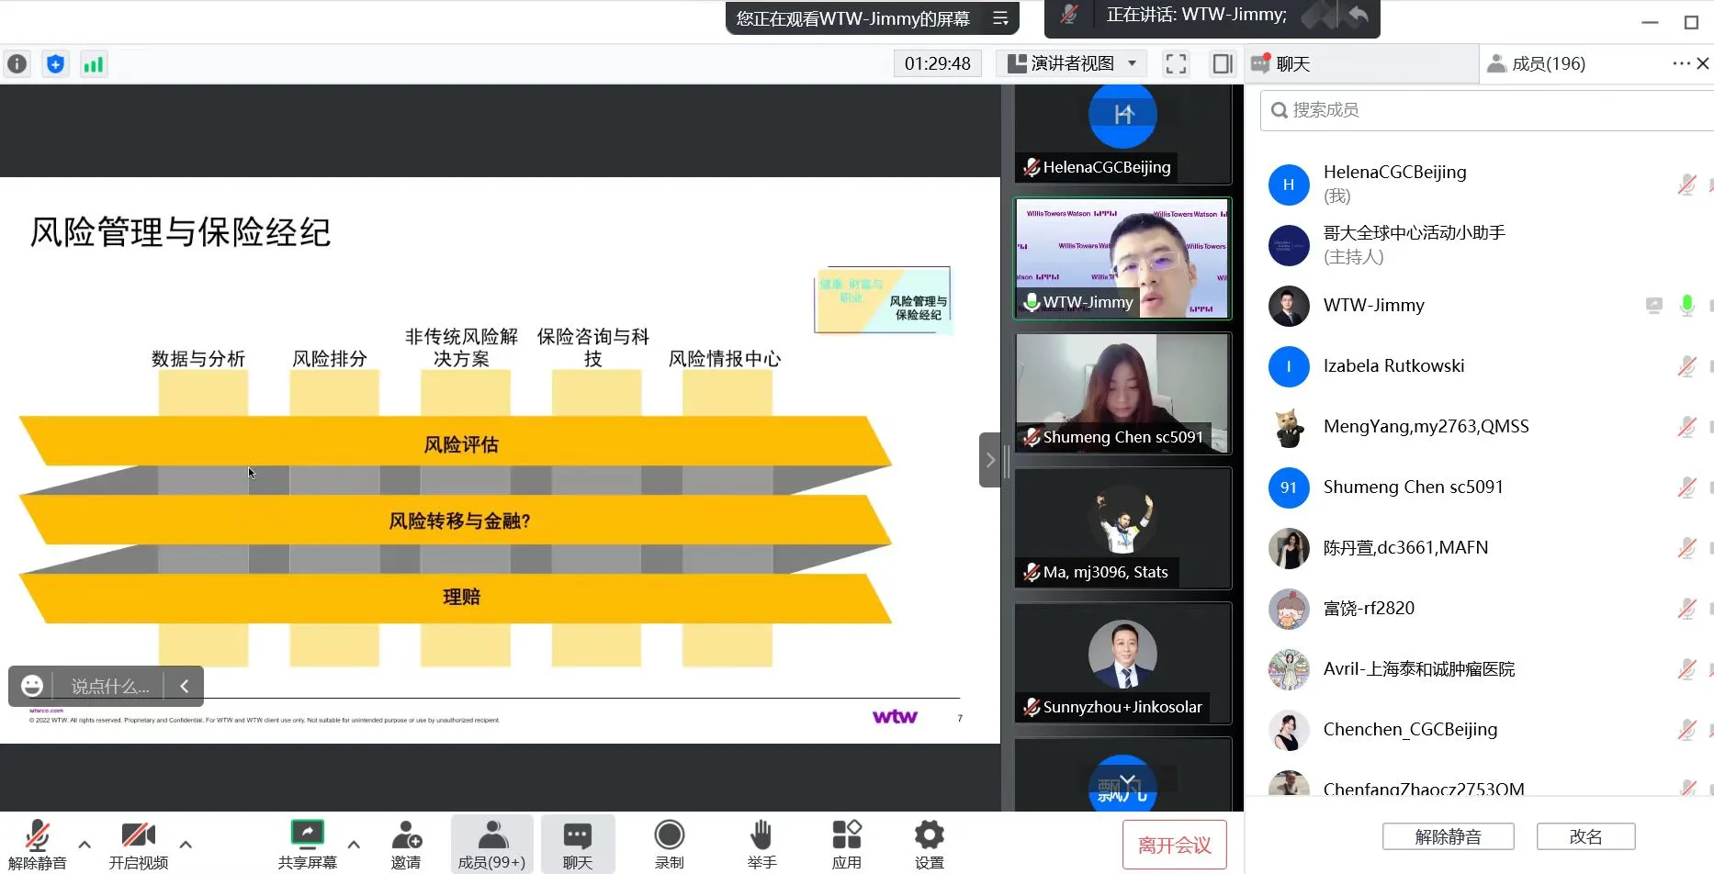1714x874 pixels.
Task: Click 改名 rename button
Action: click(1586, 836)
